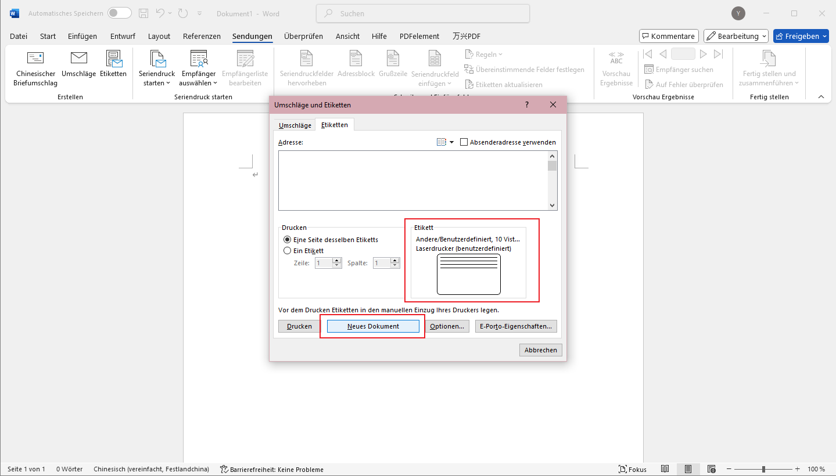Click the Suchen search box

(x=423, y=13)
